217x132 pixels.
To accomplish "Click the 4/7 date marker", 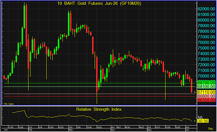I will click(x=119, y=127).
